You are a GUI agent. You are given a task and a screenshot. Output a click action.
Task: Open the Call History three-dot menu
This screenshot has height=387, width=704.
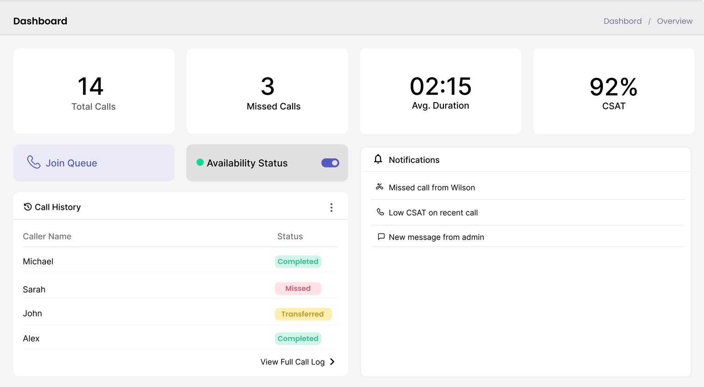[331, 207]
